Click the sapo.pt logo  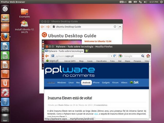click(x=52, y=61)
